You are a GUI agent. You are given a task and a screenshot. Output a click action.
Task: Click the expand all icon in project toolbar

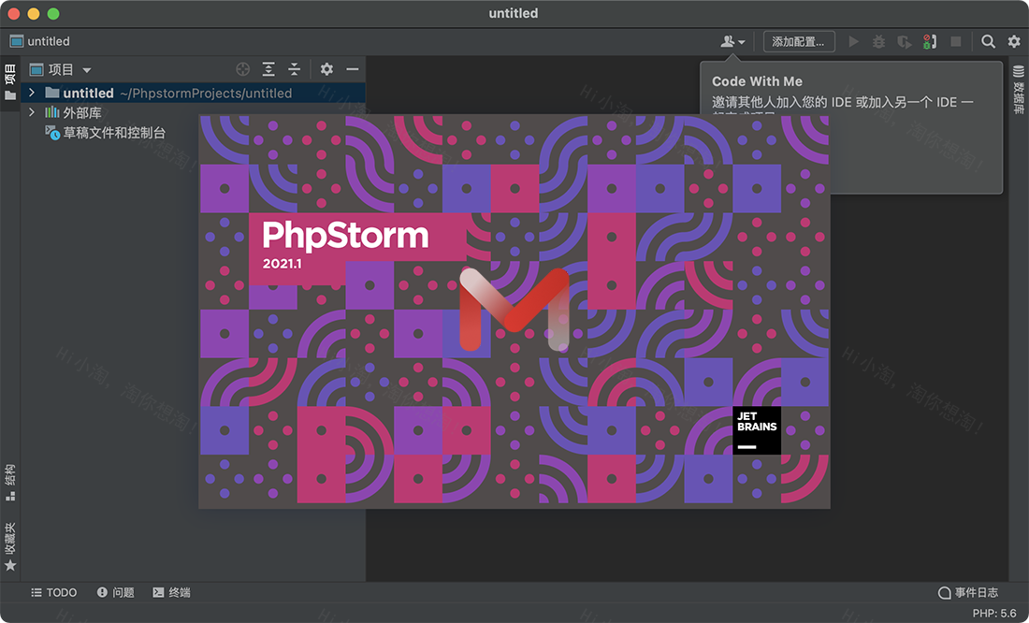268,69
